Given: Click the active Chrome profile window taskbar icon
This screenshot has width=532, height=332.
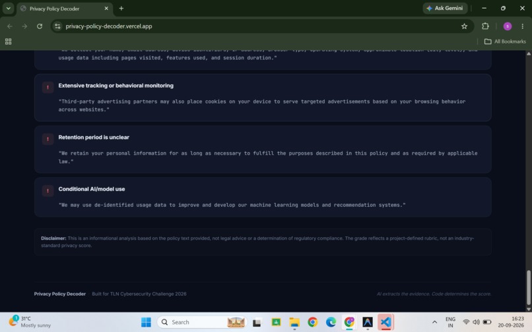Looking at the screenshot, I should 349,322.
